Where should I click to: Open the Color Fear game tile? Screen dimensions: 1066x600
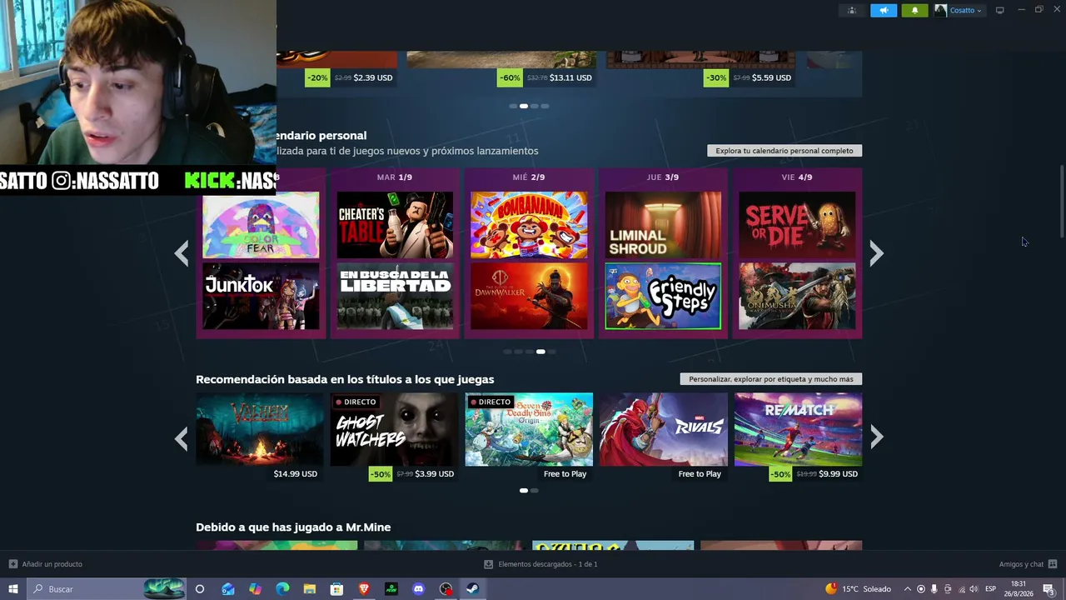[261, 225]
